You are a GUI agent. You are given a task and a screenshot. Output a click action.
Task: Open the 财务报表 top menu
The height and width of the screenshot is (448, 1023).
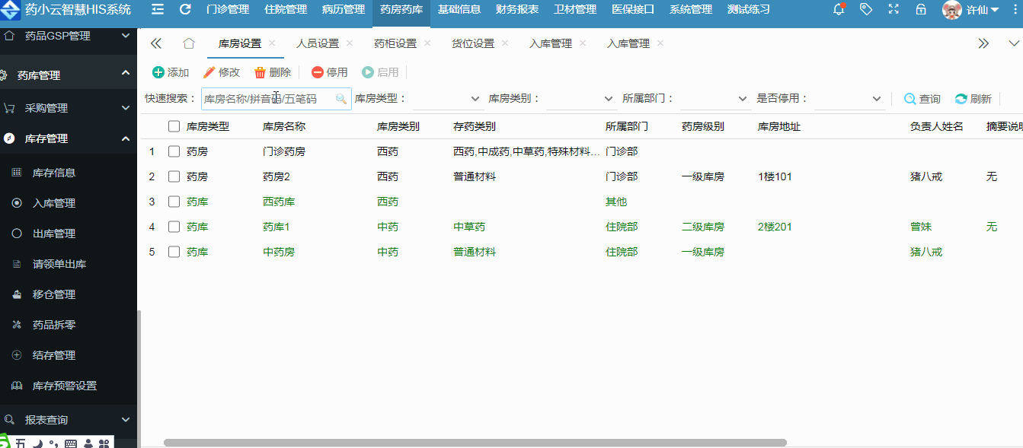click(x=517, y=10)
